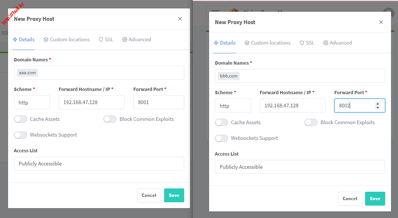
Task: Click the layers icon beside Custom locations, aaa.com dialog
Action: click(46, 39)
